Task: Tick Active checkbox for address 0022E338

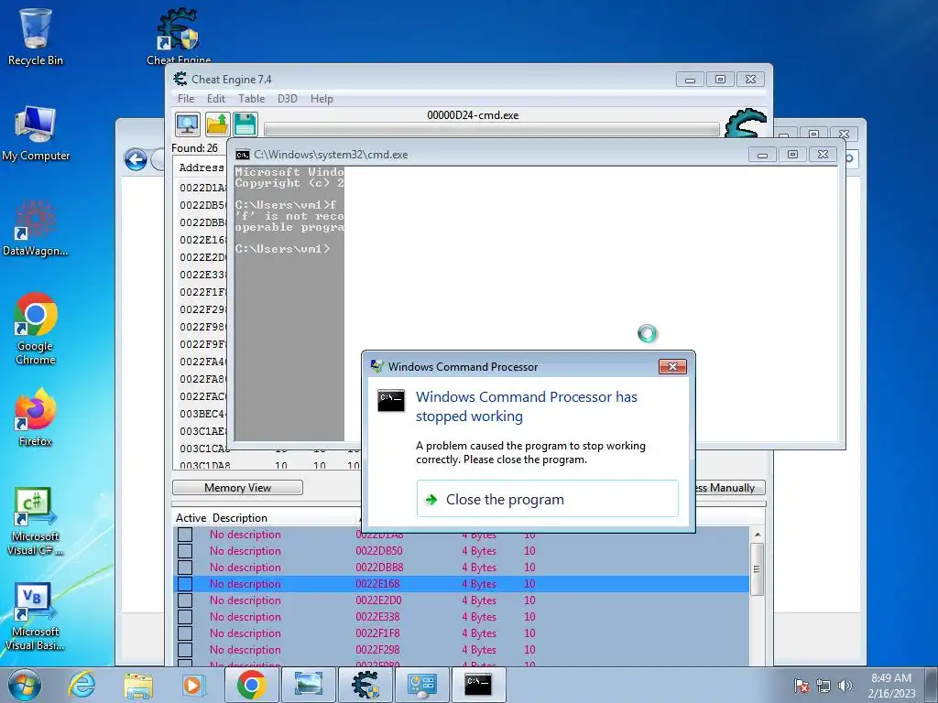Action: pyautogui.click(x=185, y=617)
